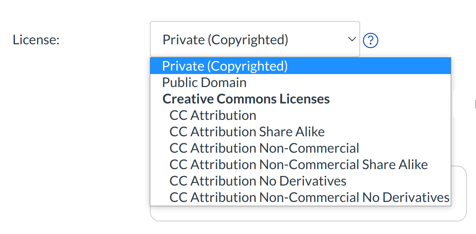Choose CC Attribution Non-Commercial No Derivatives
Image resolution: width=476 pixels, height=234 pixels.
(309, 197)
